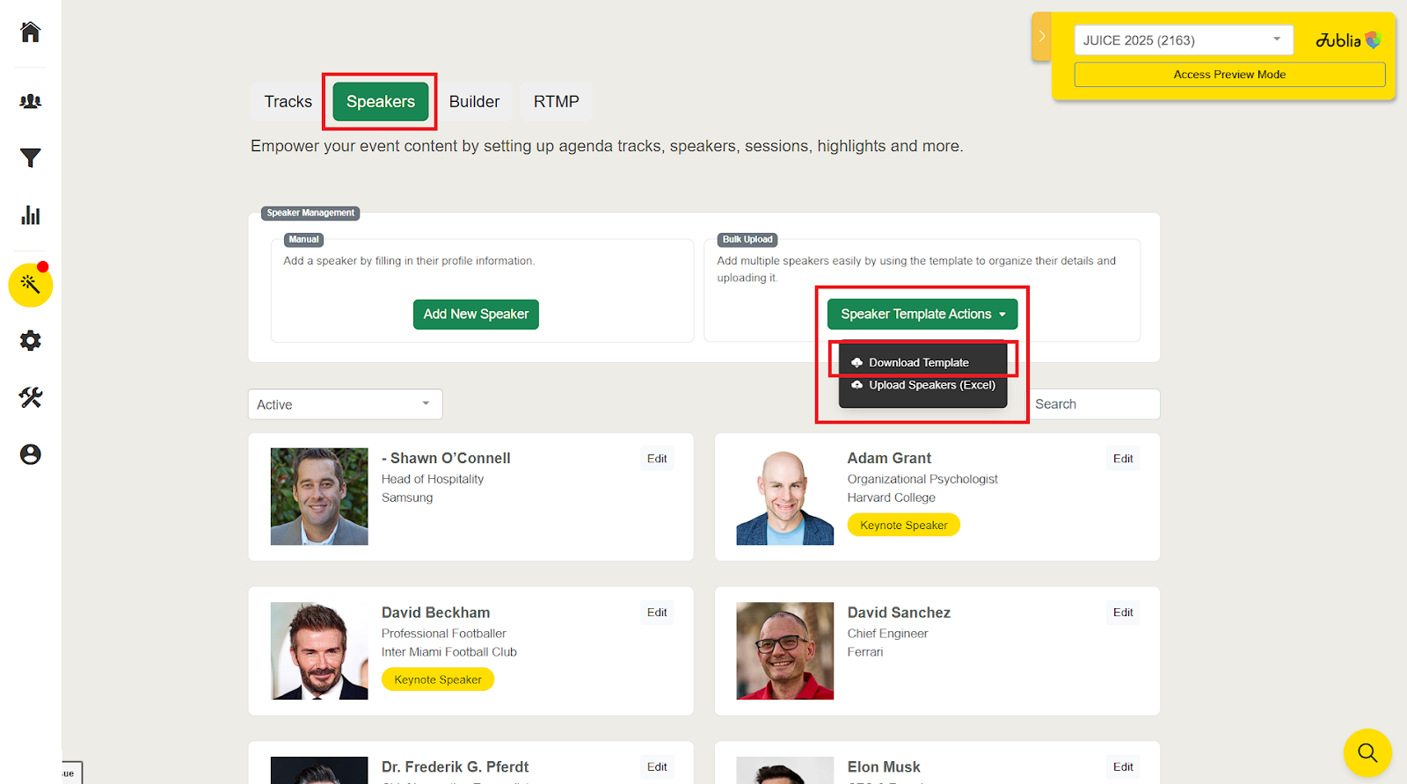Open the funnel filter icon in sidebar
1407x784 pixels.
pos(31,158)
